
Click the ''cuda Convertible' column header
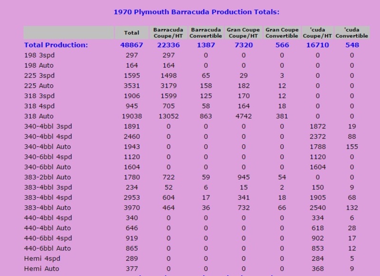(352, 33)
